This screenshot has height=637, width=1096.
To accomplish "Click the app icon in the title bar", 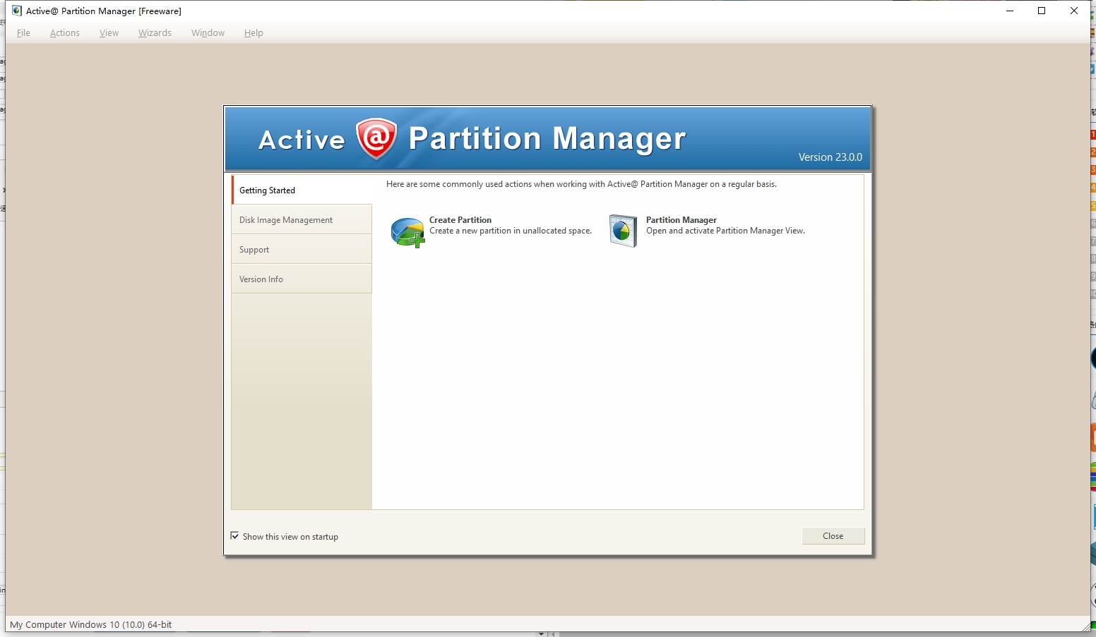I will (17, 11).
